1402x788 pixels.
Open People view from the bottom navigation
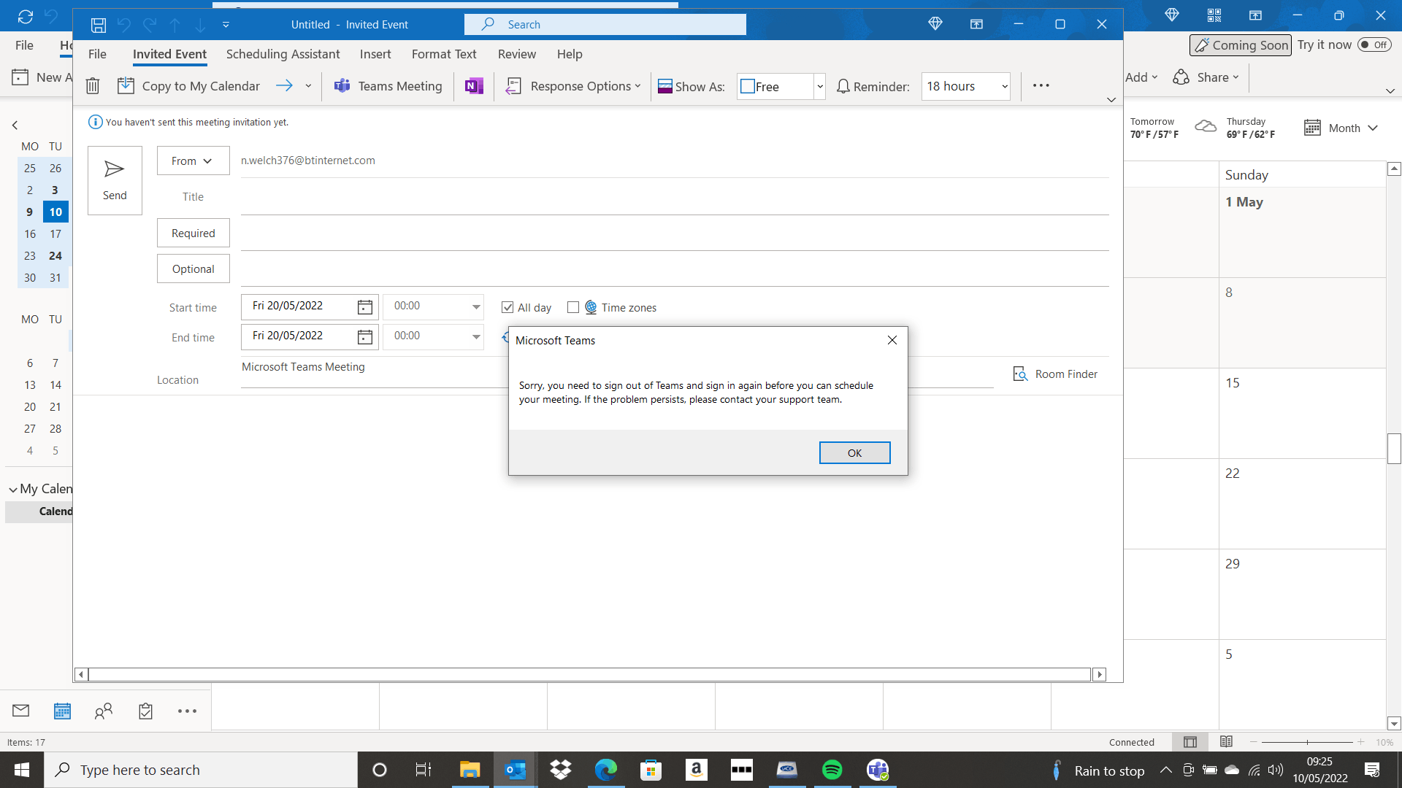pos(104,710)
